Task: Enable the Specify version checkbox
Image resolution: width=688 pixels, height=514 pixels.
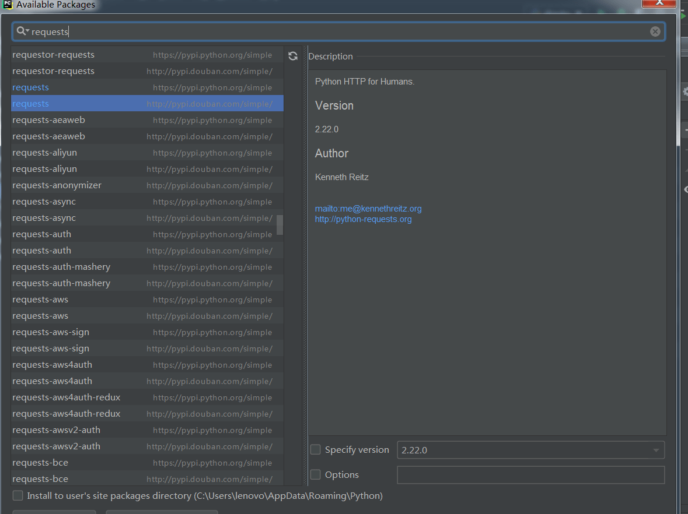Action: point(316,449)
